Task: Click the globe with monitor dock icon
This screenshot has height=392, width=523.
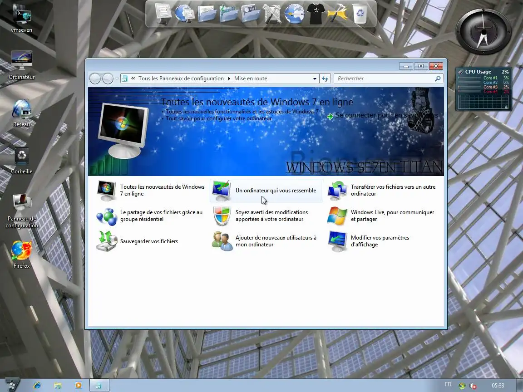Action: coord(184,13)
